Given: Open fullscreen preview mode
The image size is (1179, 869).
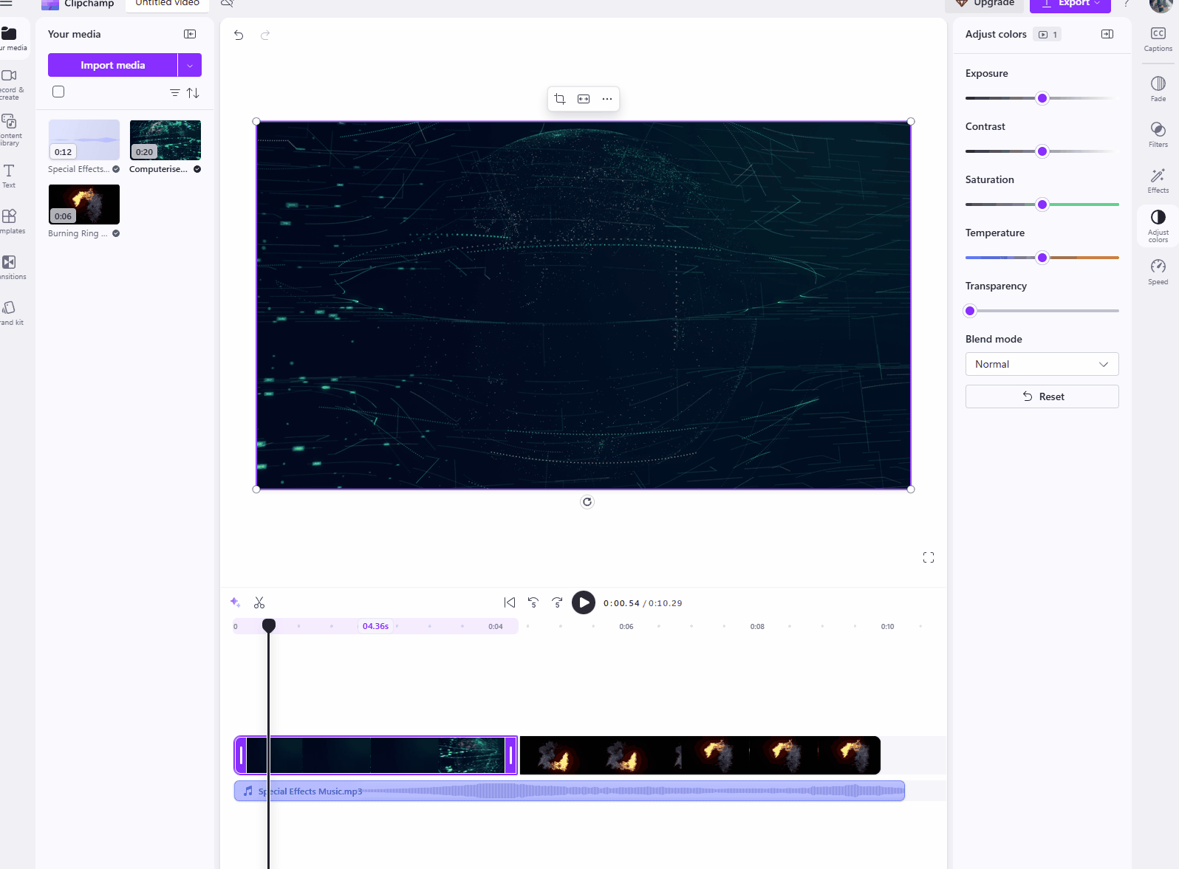Looking at the screenshot, I should click(929, 557).
